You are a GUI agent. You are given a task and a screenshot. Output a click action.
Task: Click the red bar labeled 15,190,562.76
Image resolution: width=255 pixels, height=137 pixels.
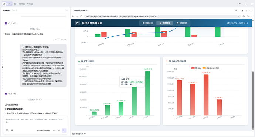click(x=193, y=100)
